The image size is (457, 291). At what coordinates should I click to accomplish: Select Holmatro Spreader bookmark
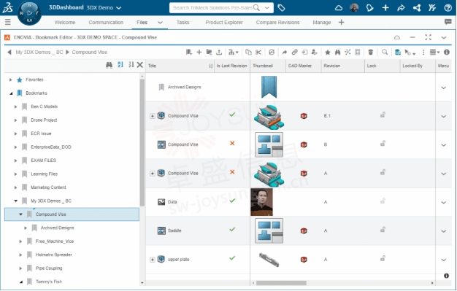[x=53, y=255]
